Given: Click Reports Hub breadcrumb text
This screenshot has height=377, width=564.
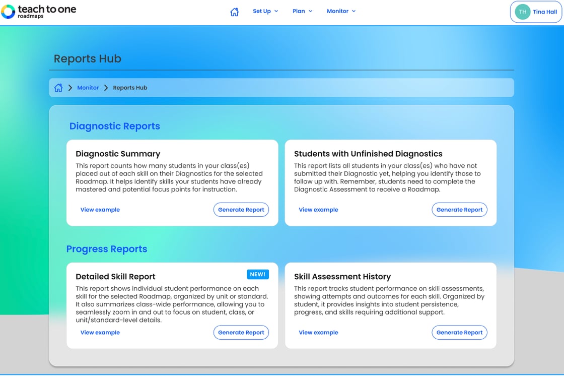Looking at the screenshot, I should point(130,88).
